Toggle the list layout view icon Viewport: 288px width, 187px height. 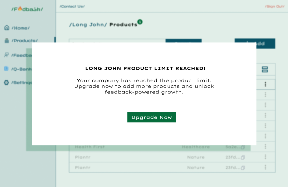pyautogui.click(x=265, y=70)
